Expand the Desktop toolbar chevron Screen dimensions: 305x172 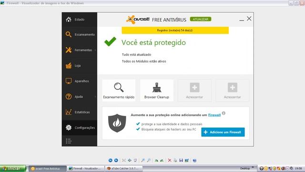tap(253, 167)
